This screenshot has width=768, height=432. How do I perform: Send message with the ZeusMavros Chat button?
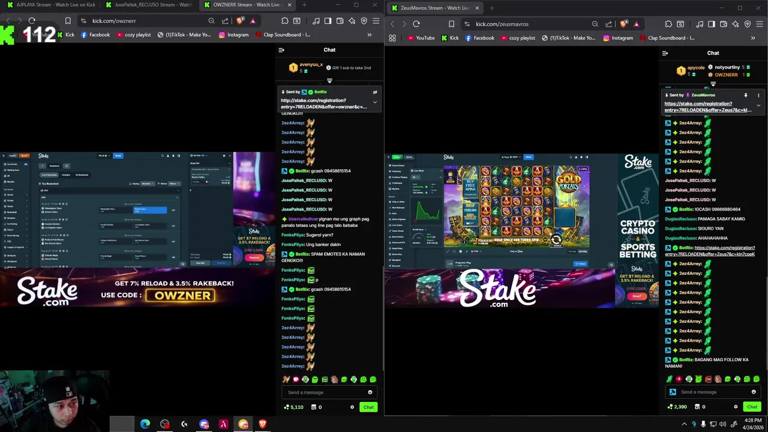tap(752, 407)
